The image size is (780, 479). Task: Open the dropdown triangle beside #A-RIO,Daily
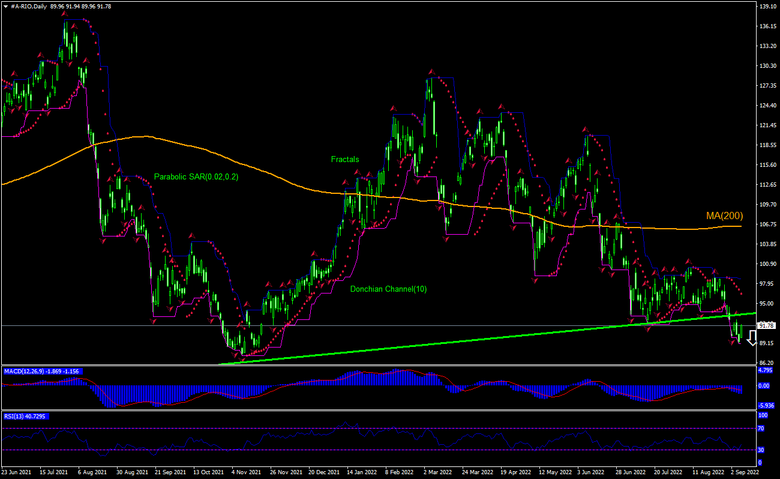(x=5, y=6)
